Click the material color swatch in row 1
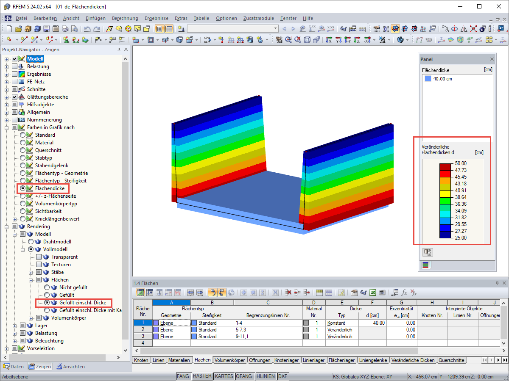The image size is (509, 381). tap(306, 323)
